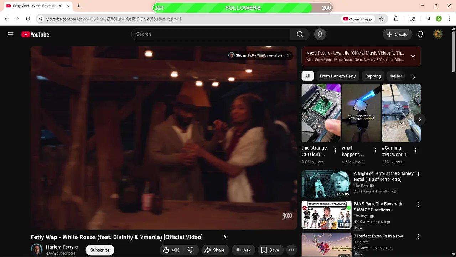
Task: Open the YouTube account avatar menu
Action: tap(438, 34)
